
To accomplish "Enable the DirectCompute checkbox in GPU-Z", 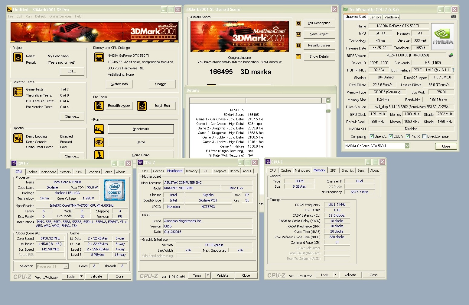I will [424, 136].
